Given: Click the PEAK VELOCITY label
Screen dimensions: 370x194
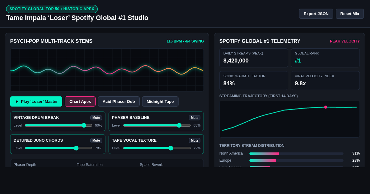Looking at the screenshot, I should (x=345, y=41).
